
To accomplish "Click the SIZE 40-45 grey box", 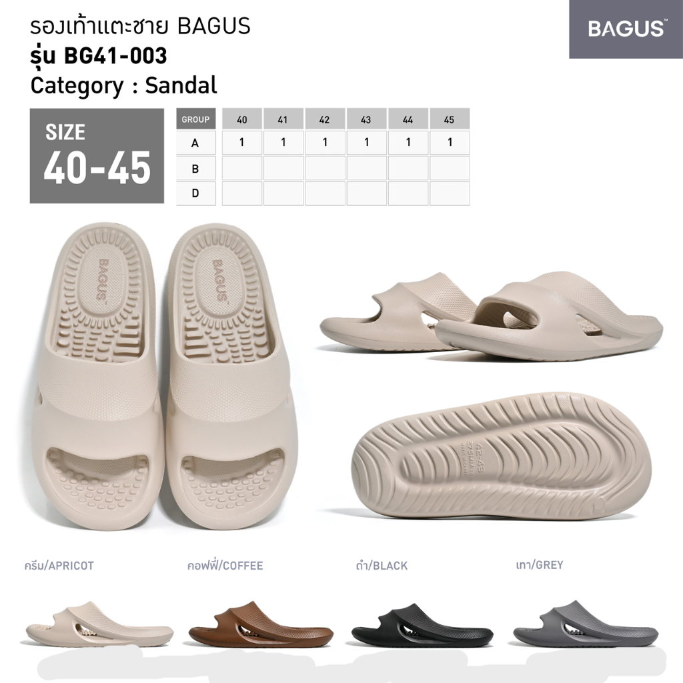I will pos(97,156).
